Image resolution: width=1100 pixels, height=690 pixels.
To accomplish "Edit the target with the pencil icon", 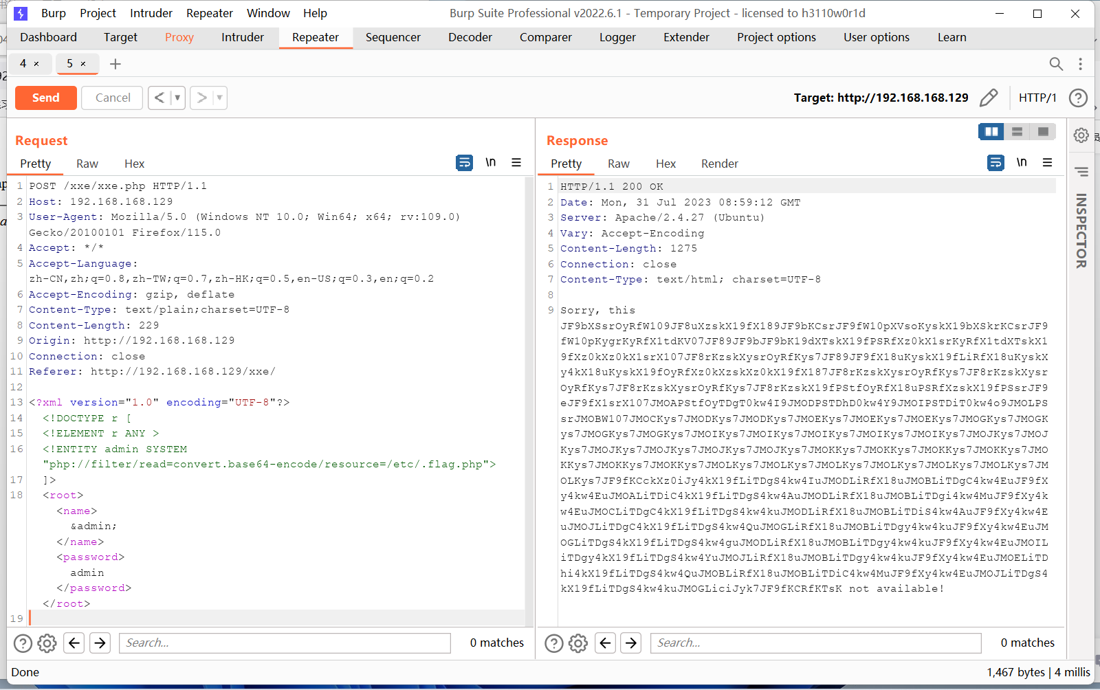I will (x=989, y=98).
